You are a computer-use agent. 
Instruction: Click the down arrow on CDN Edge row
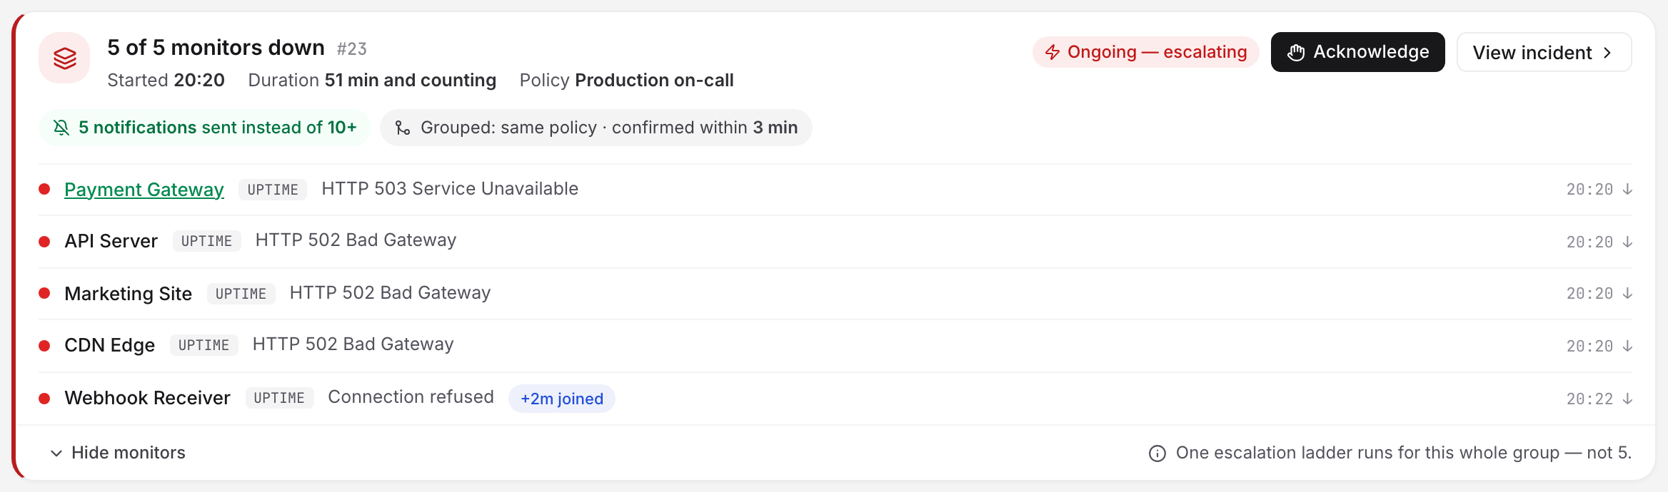(x=1627, y=346)
